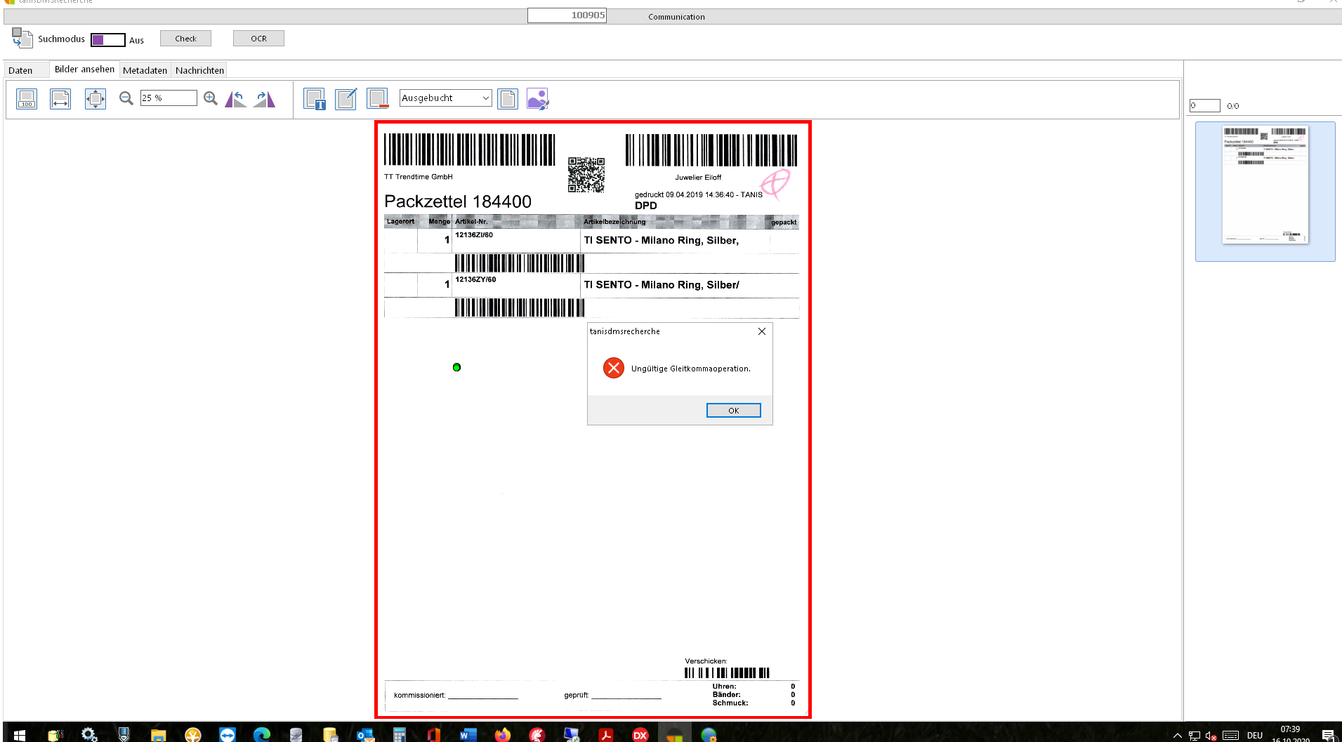Click the Suchmodus document search icon
This screenshot has width=1342, height=742.
tap(22, 39)
